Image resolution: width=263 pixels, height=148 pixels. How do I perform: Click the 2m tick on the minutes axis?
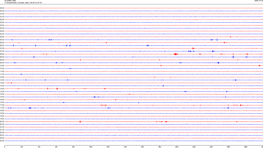coord(22,147)
